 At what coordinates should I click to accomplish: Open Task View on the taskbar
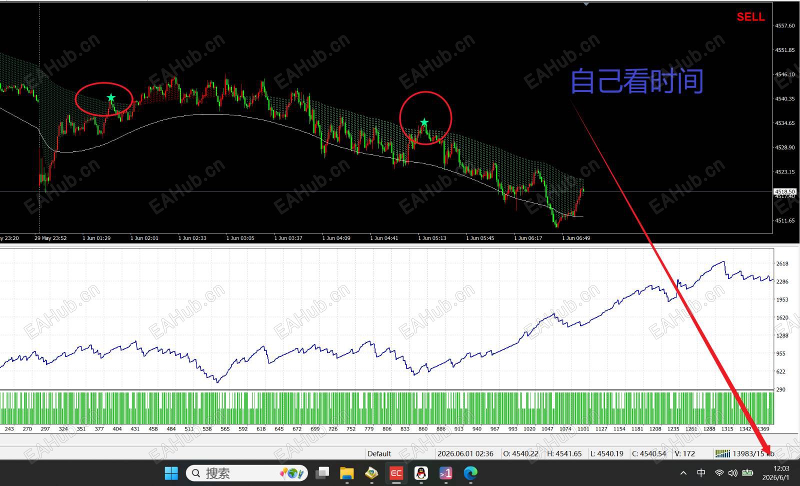click(322, 473)
